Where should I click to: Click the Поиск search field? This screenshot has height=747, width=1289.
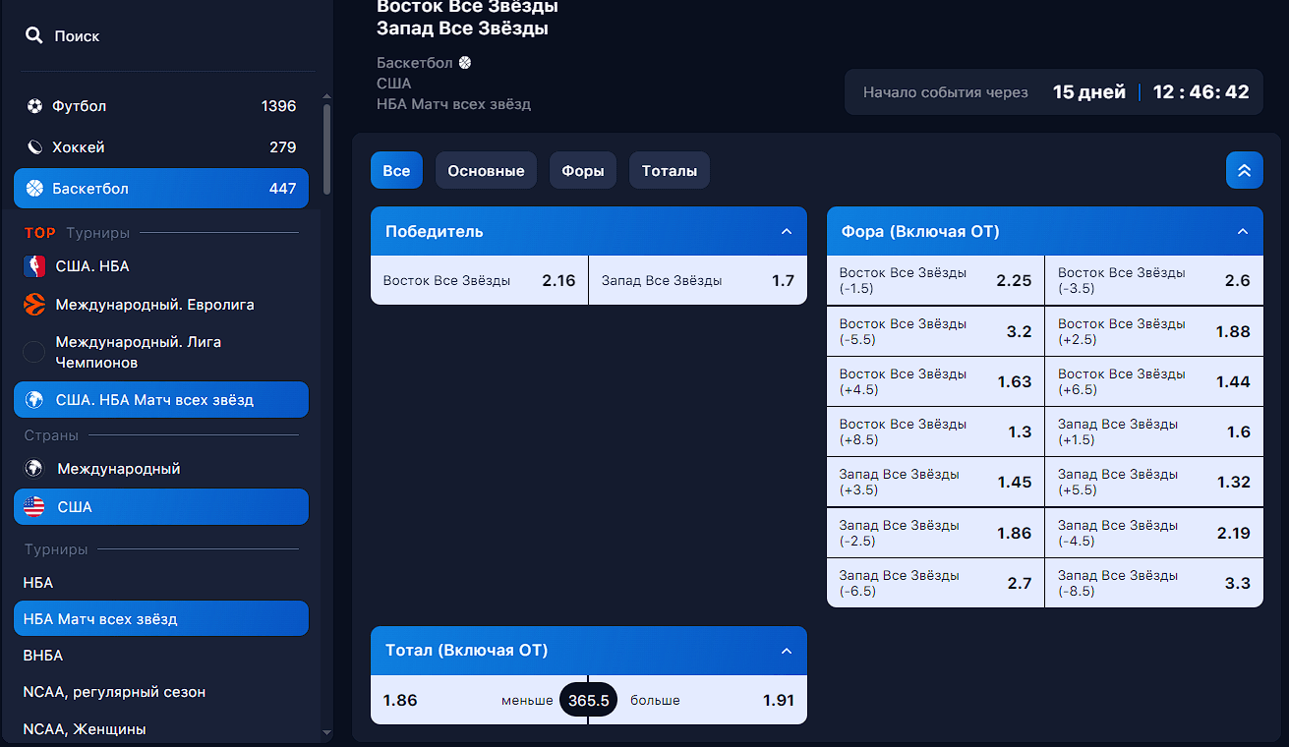pos(167,35)
